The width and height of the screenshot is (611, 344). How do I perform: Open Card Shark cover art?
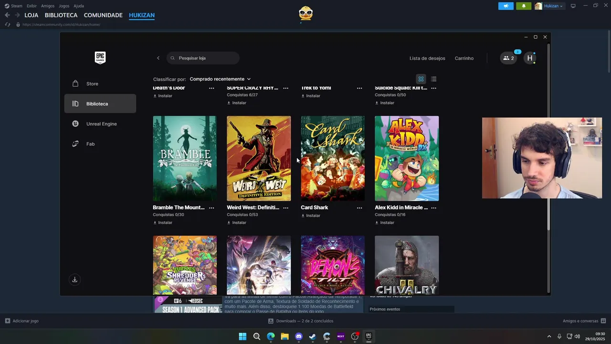(333, 158)
